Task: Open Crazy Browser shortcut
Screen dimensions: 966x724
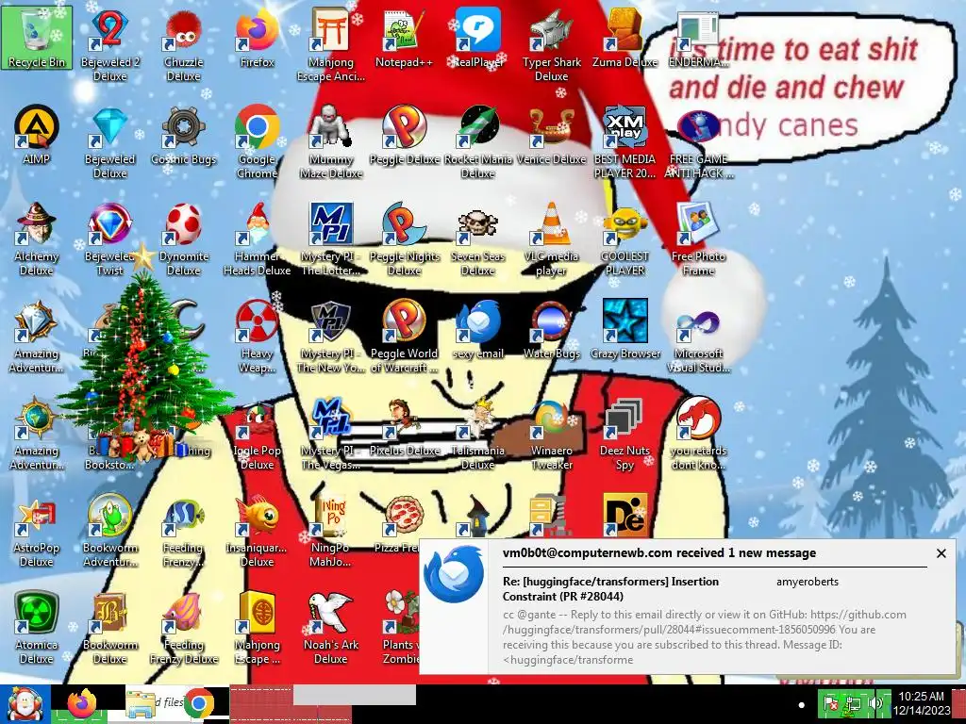Action: pos(625,330)
